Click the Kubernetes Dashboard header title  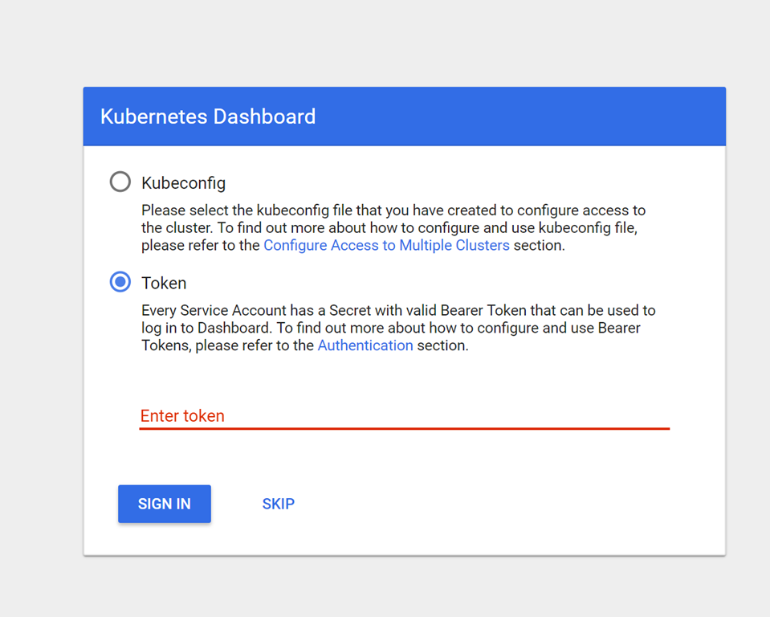coord(208,116)
